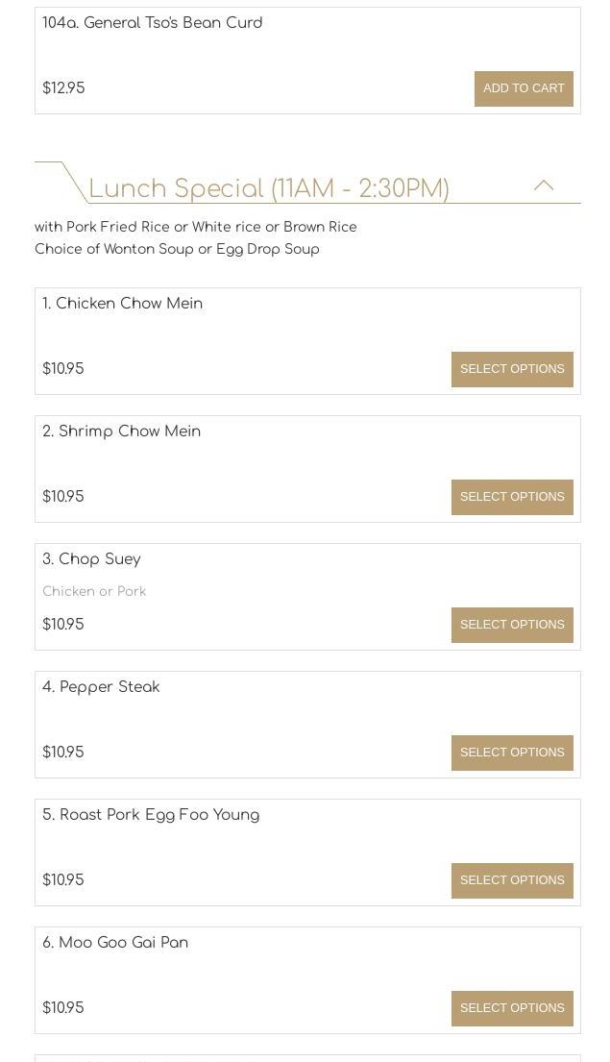Viewport: 610px width, 1062px height.
Task: Open the 2. Shrimp Chow Mein item title
Action: (x=122, y=432)
